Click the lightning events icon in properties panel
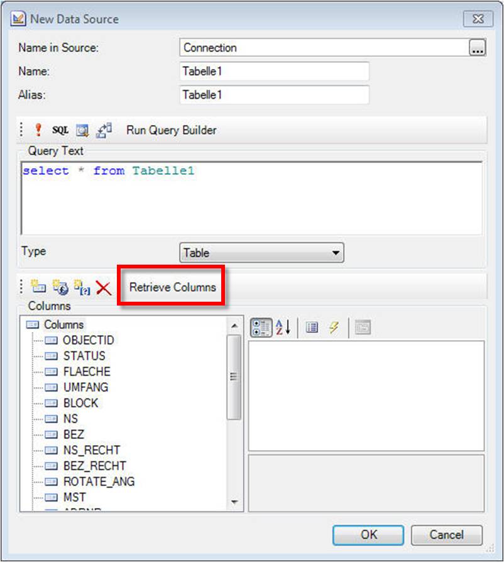 pos(334,327)
